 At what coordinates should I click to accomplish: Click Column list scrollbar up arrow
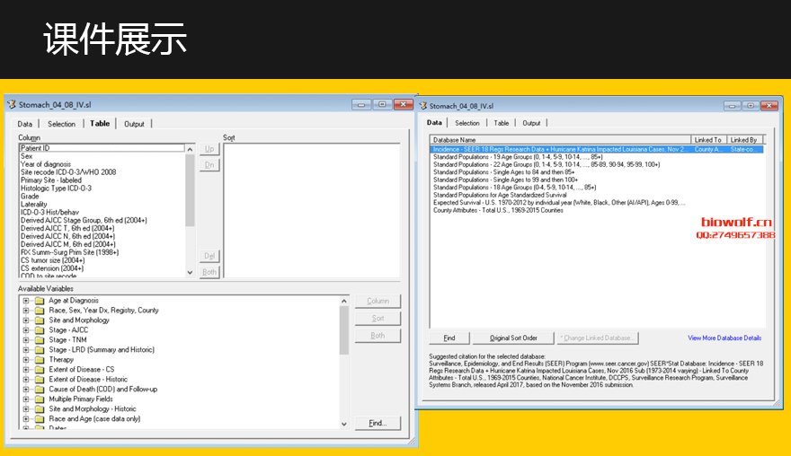(190, 149)
